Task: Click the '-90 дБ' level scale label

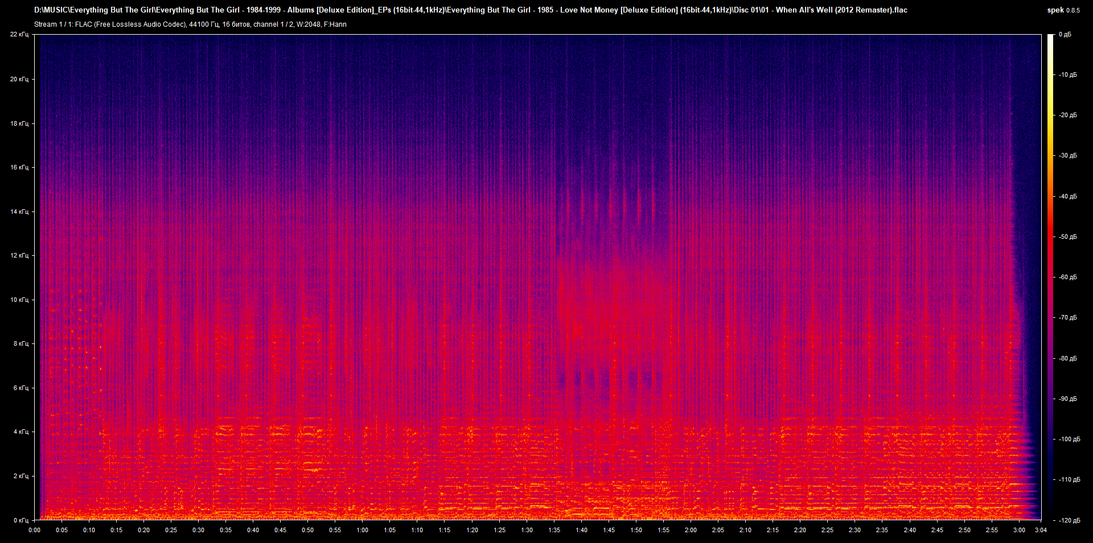Action: coord(1067,399)
